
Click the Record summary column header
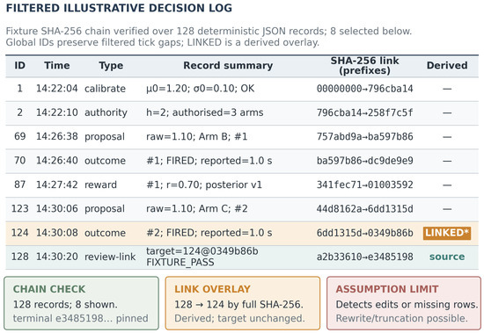[x=228, y=65]
